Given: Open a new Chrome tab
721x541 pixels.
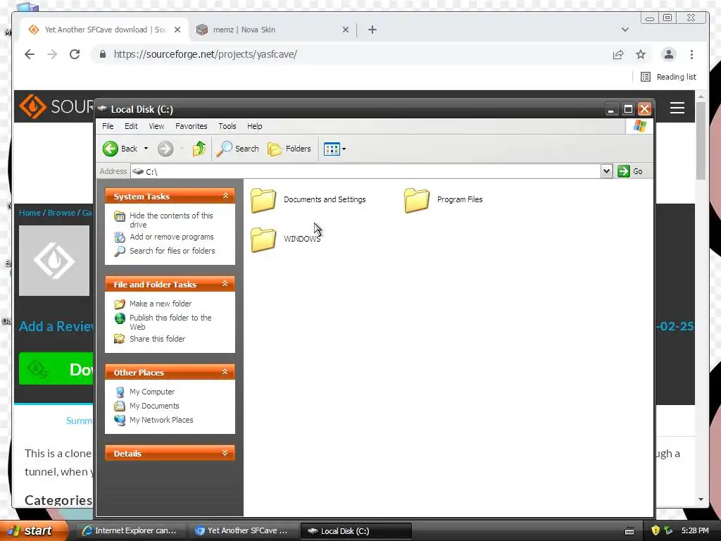Looking at the screenshot, I should 372,30.
